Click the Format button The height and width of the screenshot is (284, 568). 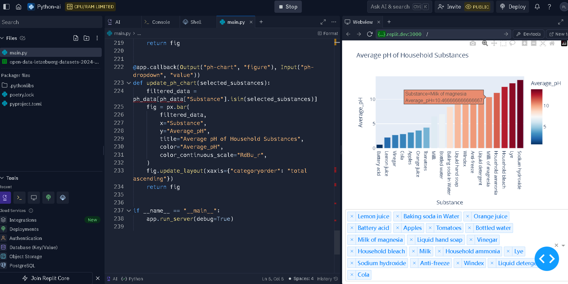click(328, 33)
